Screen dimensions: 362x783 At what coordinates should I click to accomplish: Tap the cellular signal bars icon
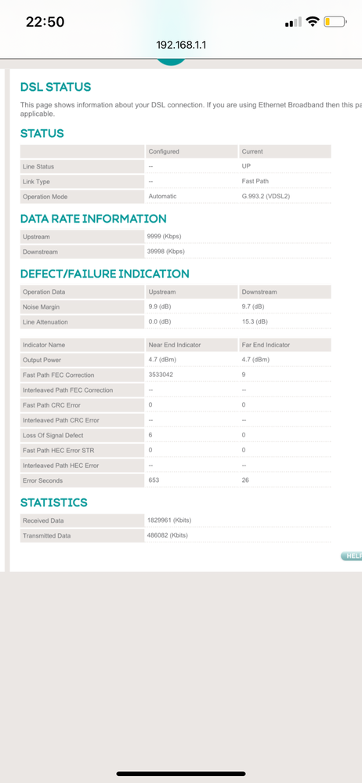pyautogui.click(x=293, y=22)
